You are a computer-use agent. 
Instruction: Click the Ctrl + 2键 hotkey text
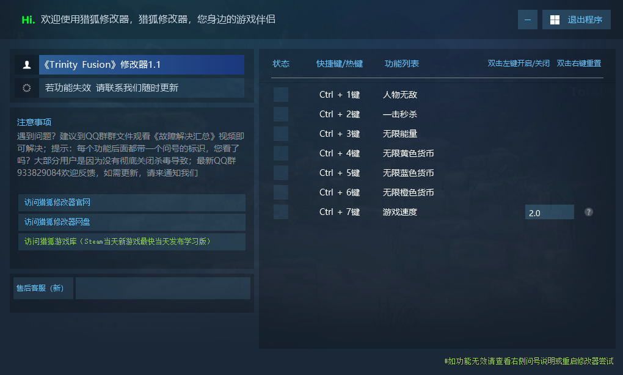340,114
